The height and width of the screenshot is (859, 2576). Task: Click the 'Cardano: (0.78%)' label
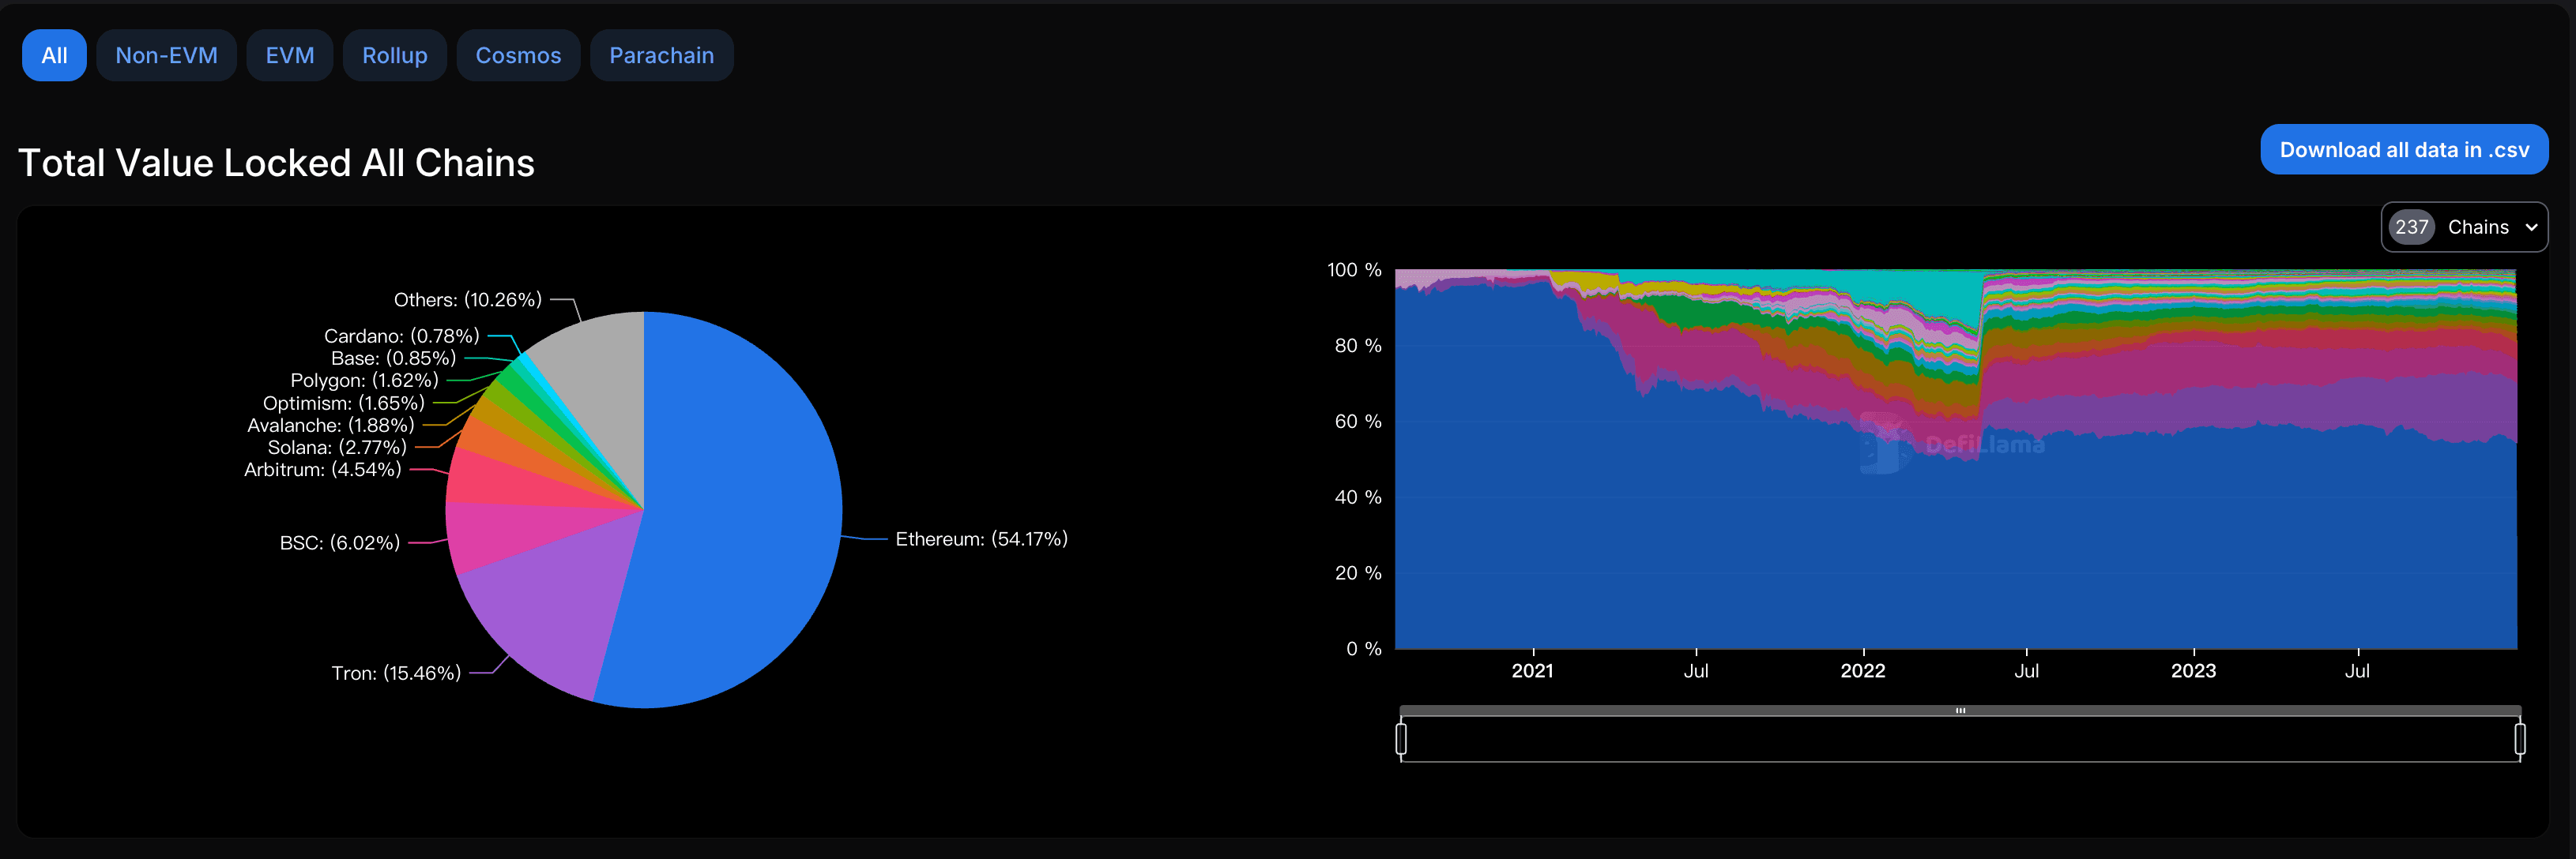pyautogui.click(x=402, y=336)
